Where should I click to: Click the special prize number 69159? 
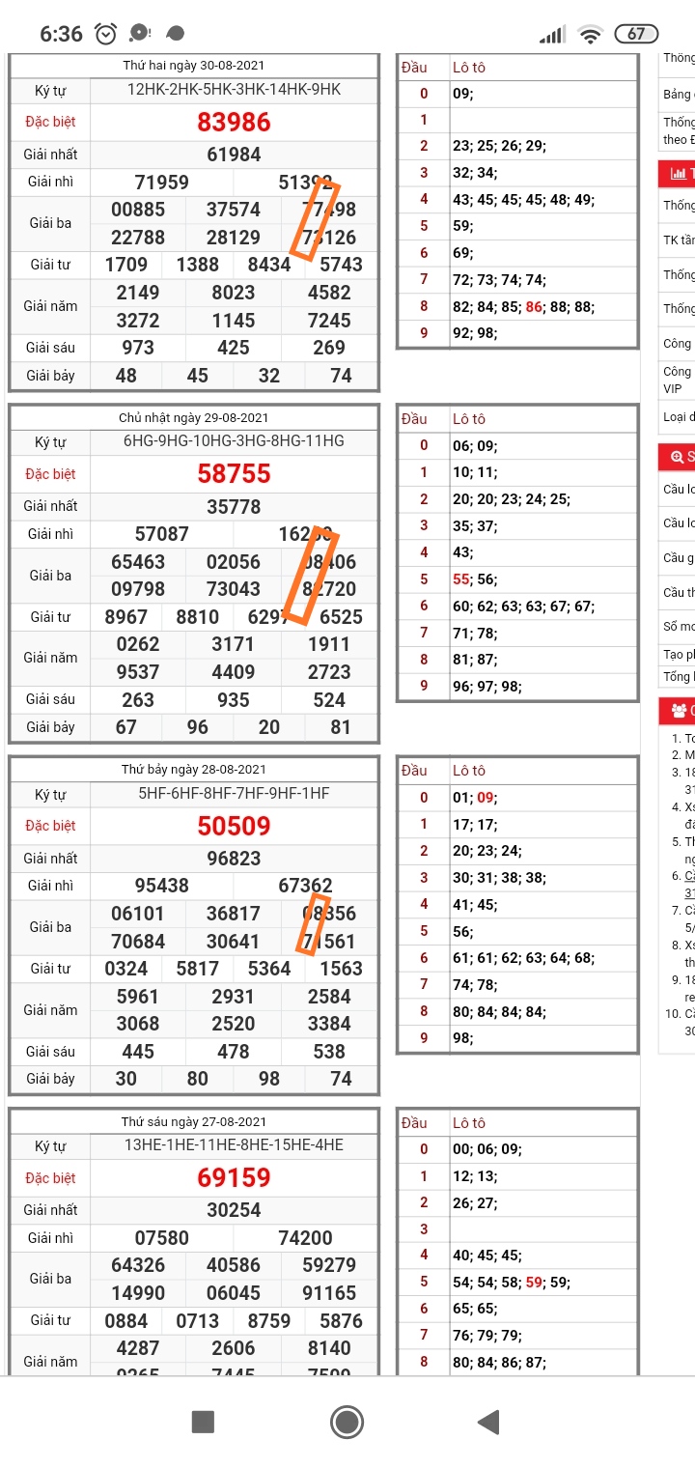point(234,1178)
